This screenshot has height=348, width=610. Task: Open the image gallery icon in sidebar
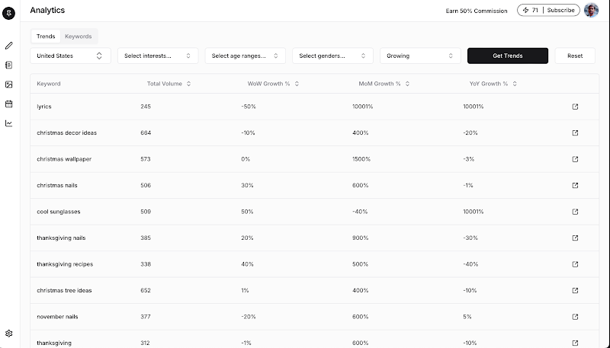point(8,85)
